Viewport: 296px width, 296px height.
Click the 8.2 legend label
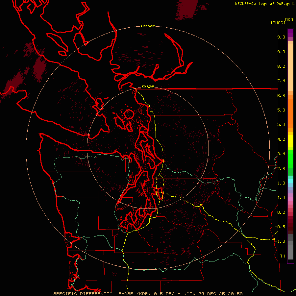point(281,66)
